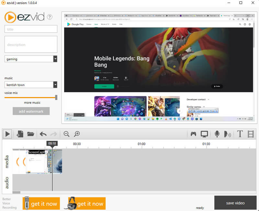The height and width of the screenshot is (211, 259).
Task: Click the ezvid version 1.0.0.4 title text
Action: pyautogui.click(x=22, y=3)
